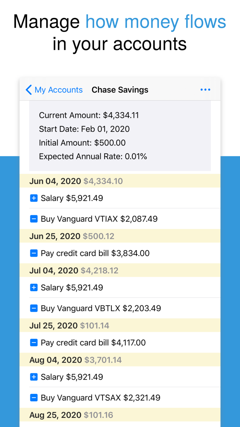Viewport: 240px width, 427px height.
Task: Go back to My Accounts
Action: pyautogui.click(x=59, y=90)
